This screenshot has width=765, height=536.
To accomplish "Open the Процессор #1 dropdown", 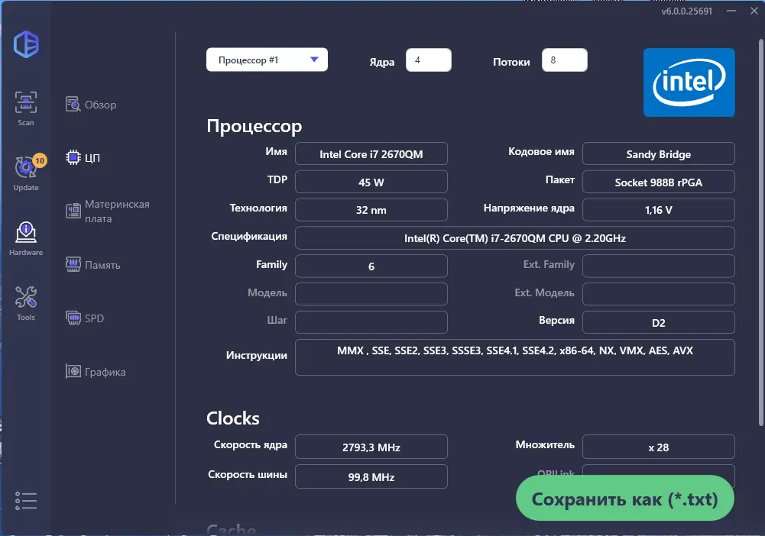I will point(267,60).
